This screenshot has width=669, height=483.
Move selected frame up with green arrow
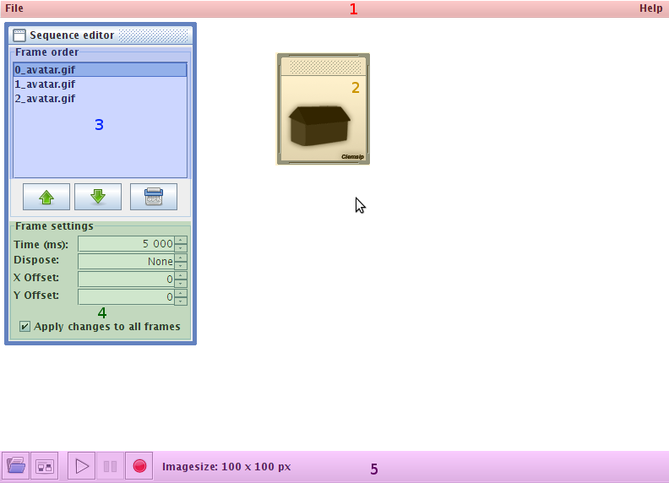pos(46,197)
